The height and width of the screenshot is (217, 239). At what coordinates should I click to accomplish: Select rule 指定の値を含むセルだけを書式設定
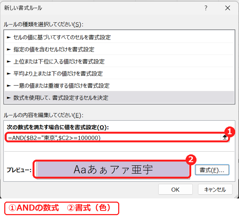click(x=119, y=49)
